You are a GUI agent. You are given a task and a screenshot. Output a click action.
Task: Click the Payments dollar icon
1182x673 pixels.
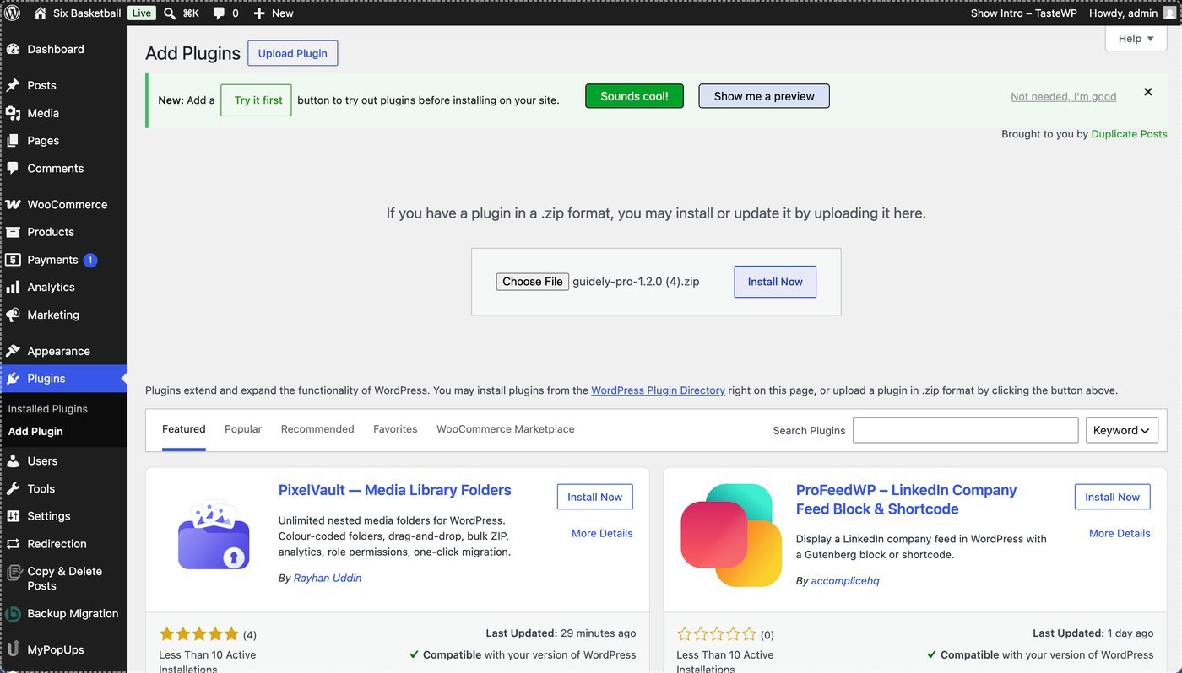coord(13,260)
